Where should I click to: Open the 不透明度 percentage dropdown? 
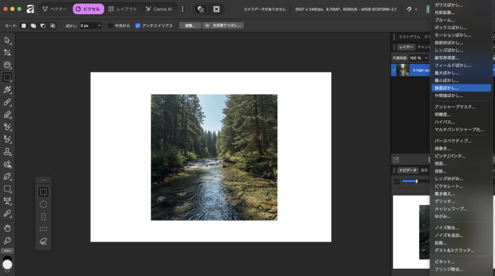(x=425, y=58)
